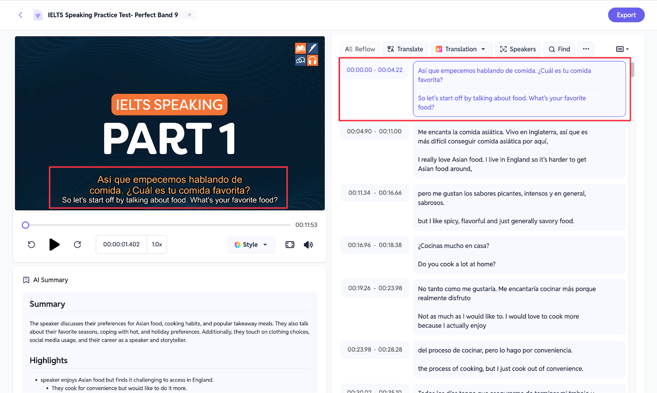Click the 'AI Summary' heading
This screenshot has width=657, height=393.
[x=51, y=280]
